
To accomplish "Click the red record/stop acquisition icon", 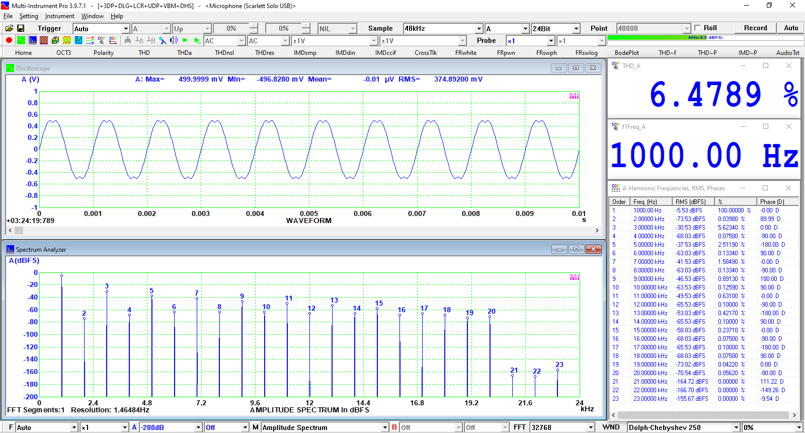I will click(x=9, y=40).
